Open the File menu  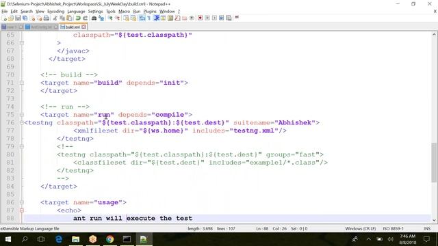click(5, 12)
